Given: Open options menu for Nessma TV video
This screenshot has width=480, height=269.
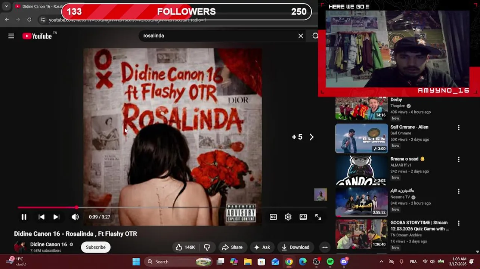Looking at the screenshot, I should coord(459,191).
